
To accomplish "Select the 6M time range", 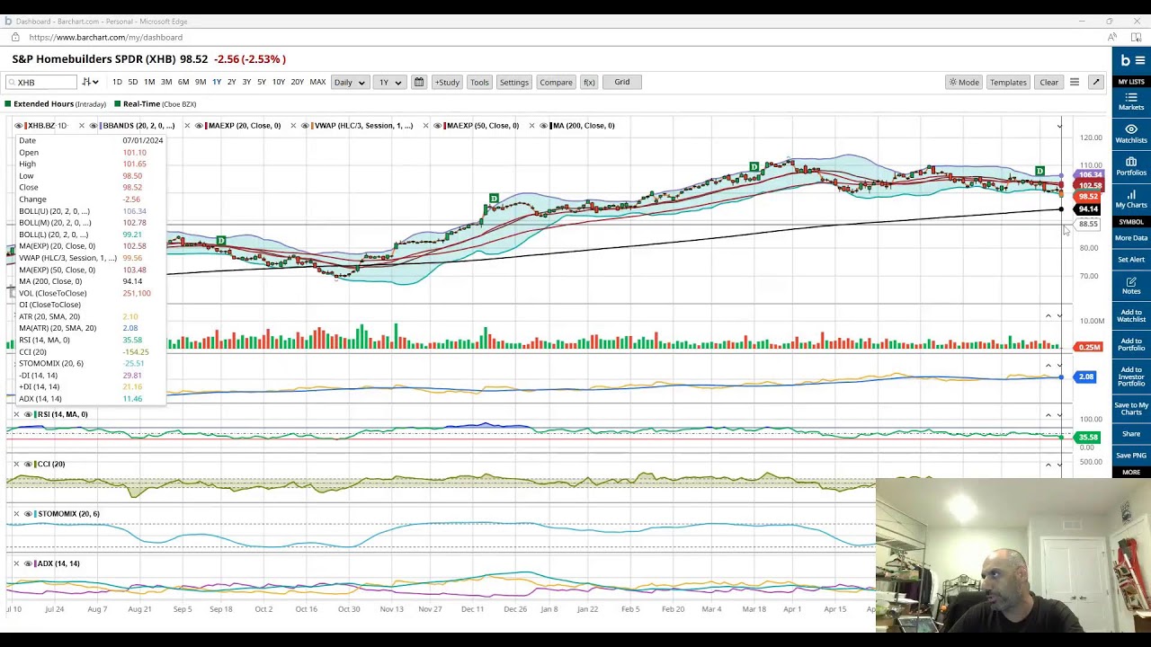I will 183,82.
